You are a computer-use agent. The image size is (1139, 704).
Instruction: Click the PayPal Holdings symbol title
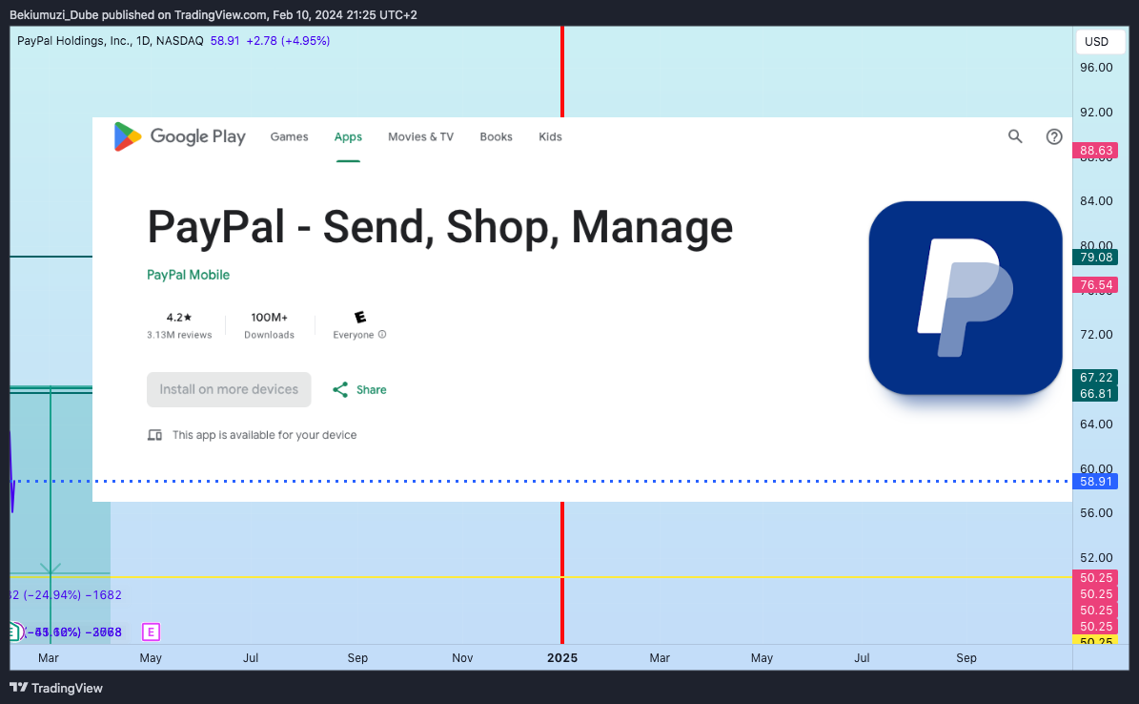111,41
